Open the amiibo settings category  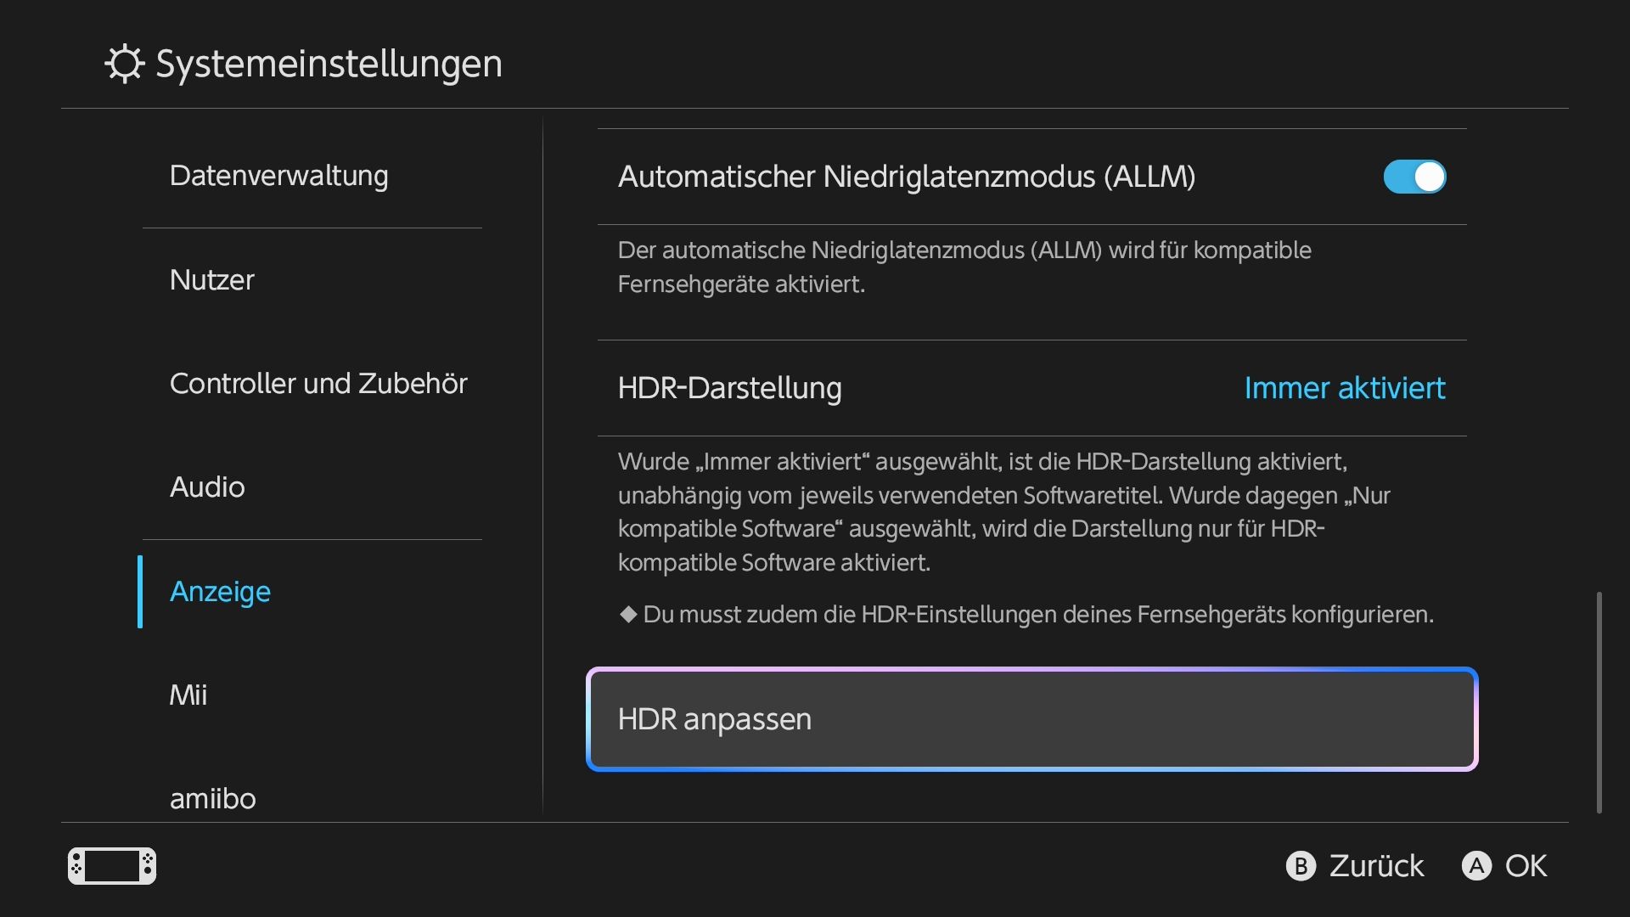(x=213, y=799)
